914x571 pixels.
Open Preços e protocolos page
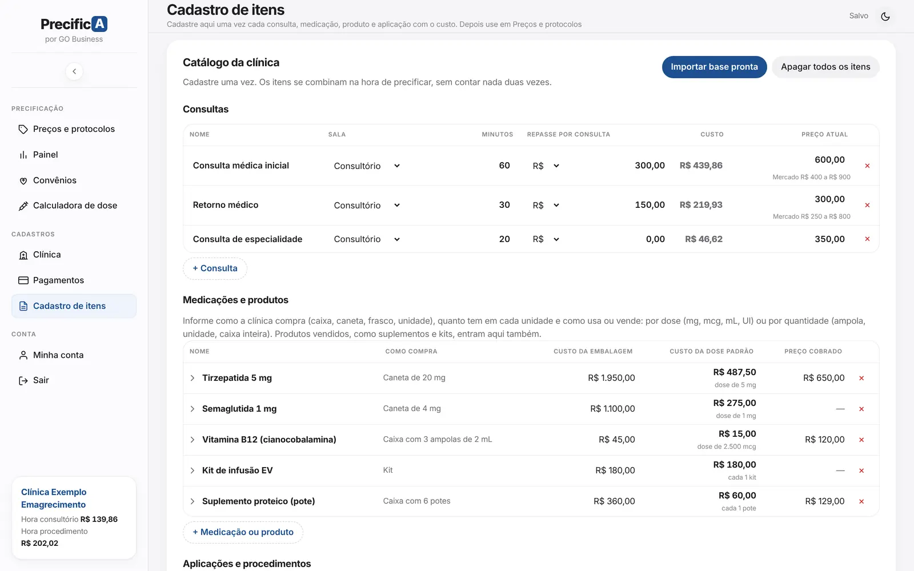point(74,129)
